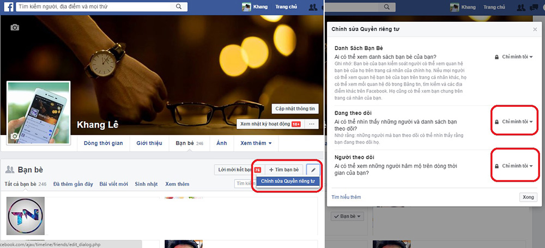The height and width of the screenshot is (248, 545).
Task: Select Xem thêm friends sub-tab
Action: point(177,184)
